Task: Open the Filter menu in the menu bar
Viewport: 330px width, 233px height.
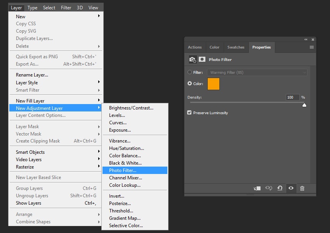Action: (66, 7)
